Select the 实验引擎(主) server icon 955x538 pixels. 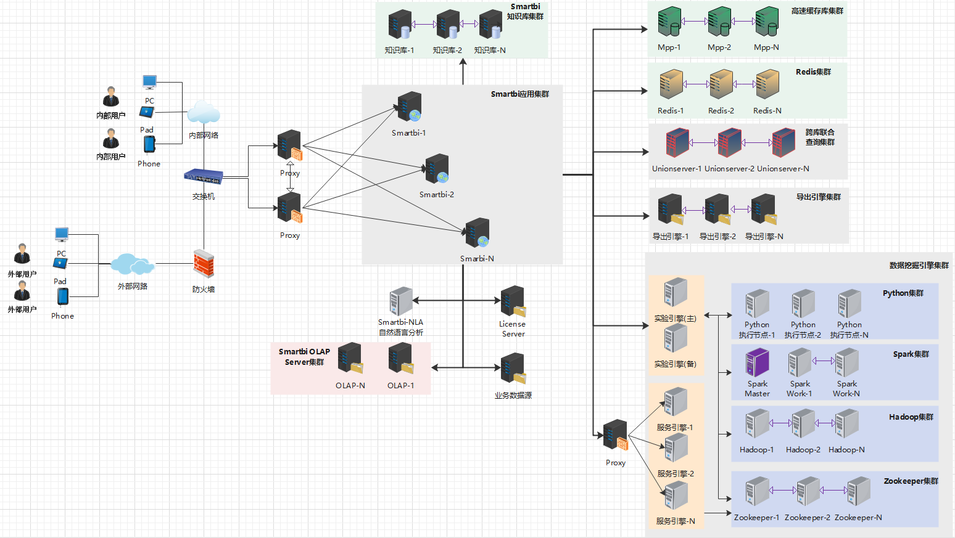(x=676, y=292)
